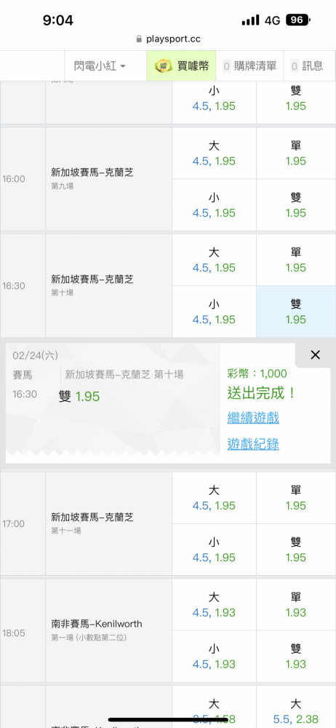Pick 單 1.93 for Kenilworth 第一場
This screenshot has width=336, height=728.
click(x=296, y=604)
